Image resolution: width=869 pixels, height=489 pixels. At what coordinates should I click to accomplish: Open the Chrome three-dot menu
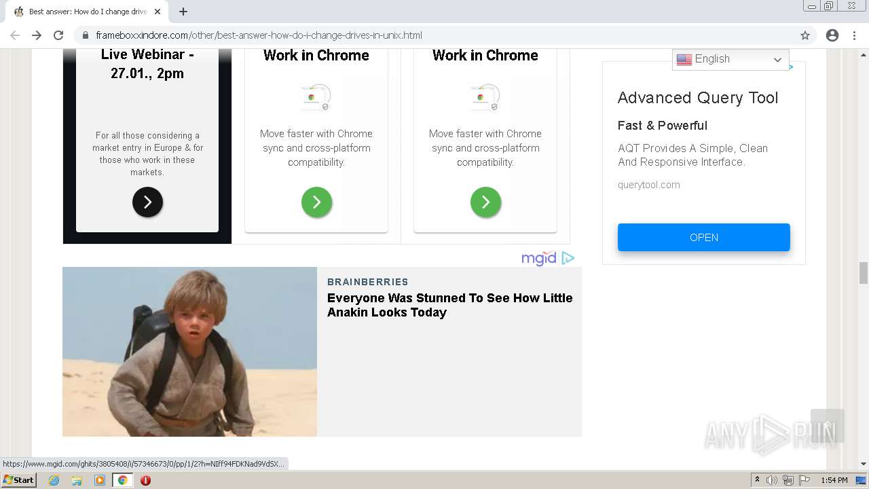click(x=854, y=35)
